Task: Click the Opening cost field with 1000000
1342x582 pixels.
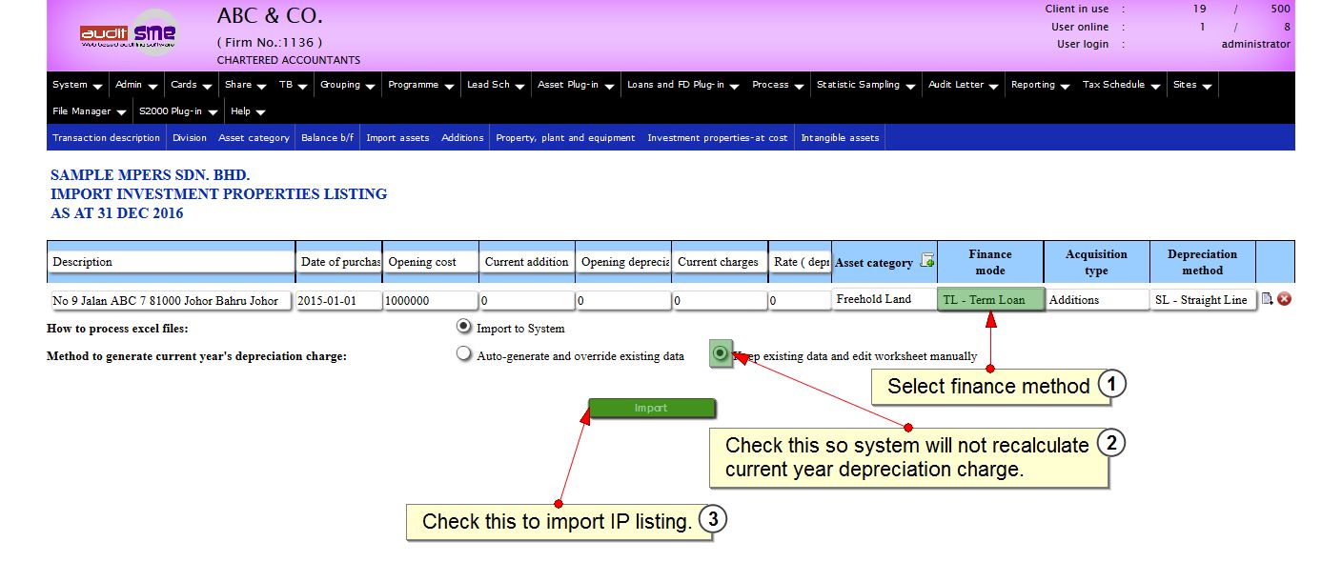Action: [x=430, y=300]
